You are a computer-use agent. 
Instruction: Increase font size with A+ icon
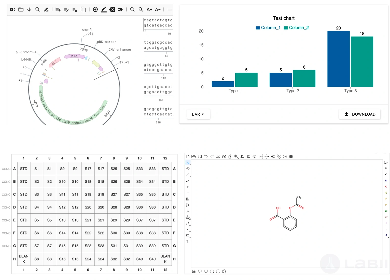pos(149,10)
